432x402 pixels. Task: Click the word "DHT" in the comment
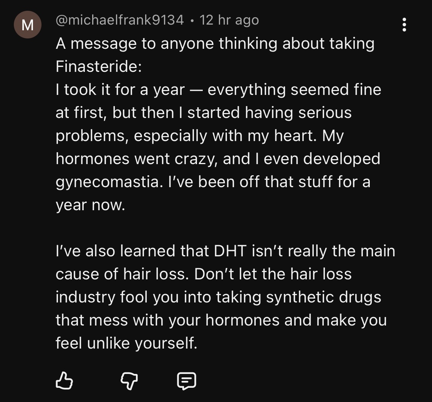(228, 251)
